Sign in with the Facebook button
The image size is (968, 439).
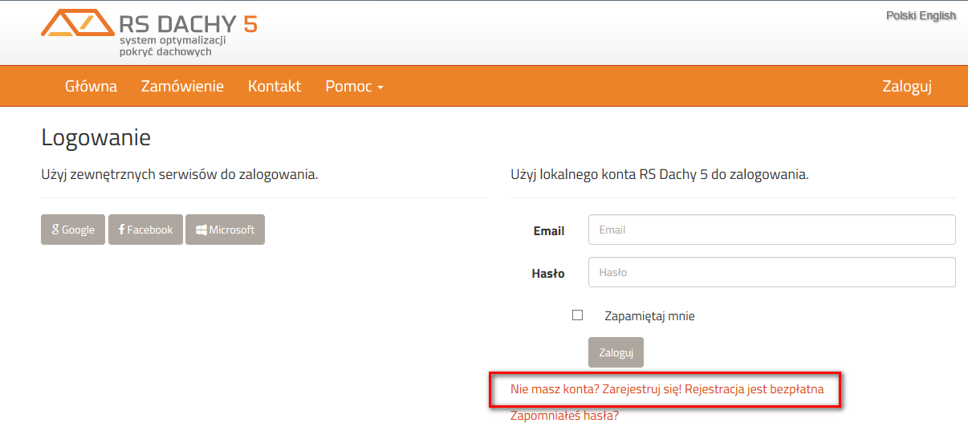[x=145, y=230]
